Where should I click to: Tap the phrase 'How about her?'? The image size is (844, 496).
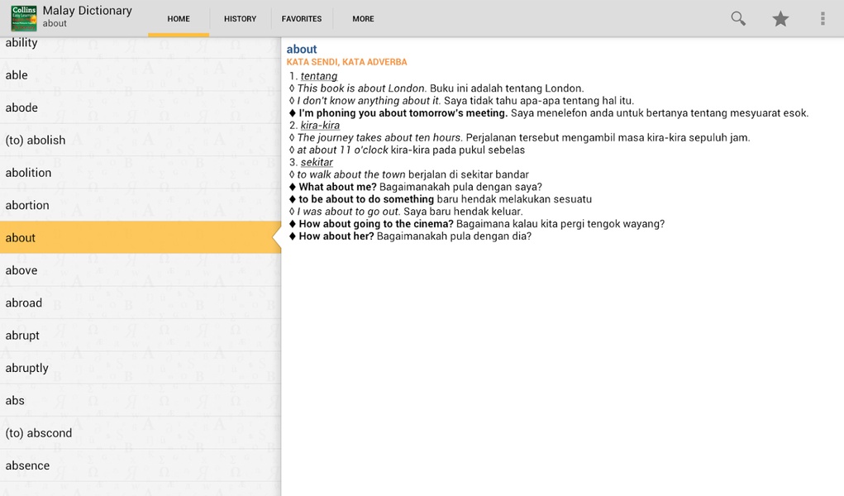click(336, 236)
